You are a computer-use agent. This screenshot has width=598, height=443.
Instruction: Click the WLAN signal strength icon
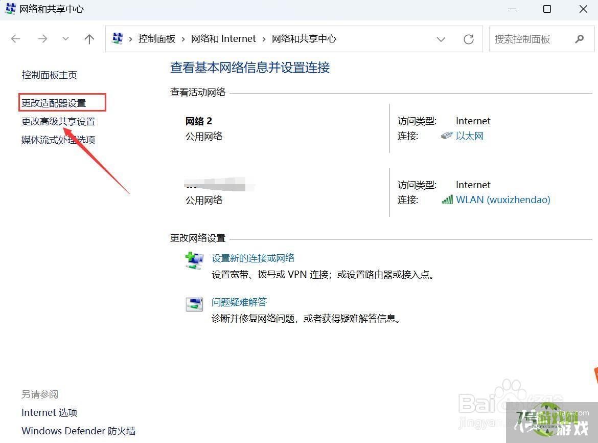click(x=447, y=200)
